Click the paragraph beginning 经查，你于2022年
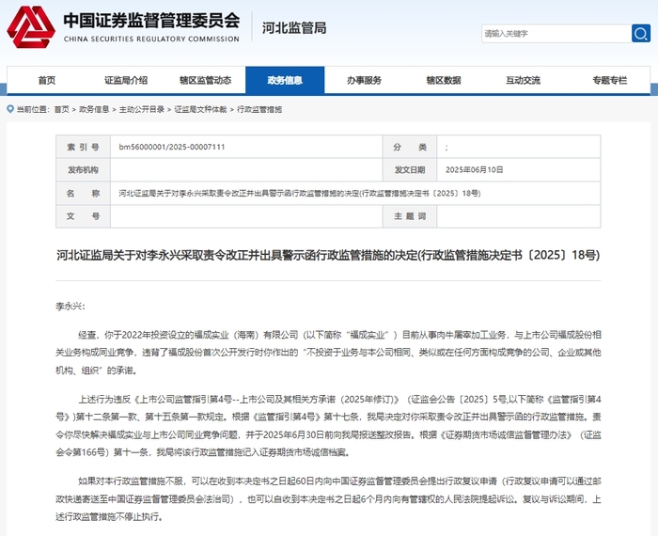This screenshot has height=536, width=658. pos(328,352)
